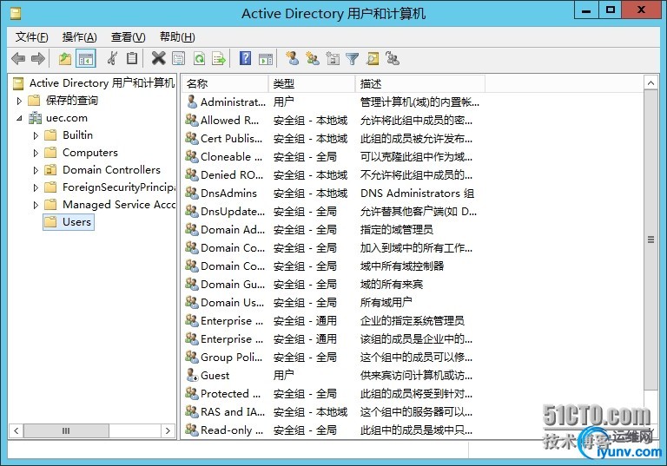Click add objects to group icon
Screen dimensions: 667x466
click(393, 58)
